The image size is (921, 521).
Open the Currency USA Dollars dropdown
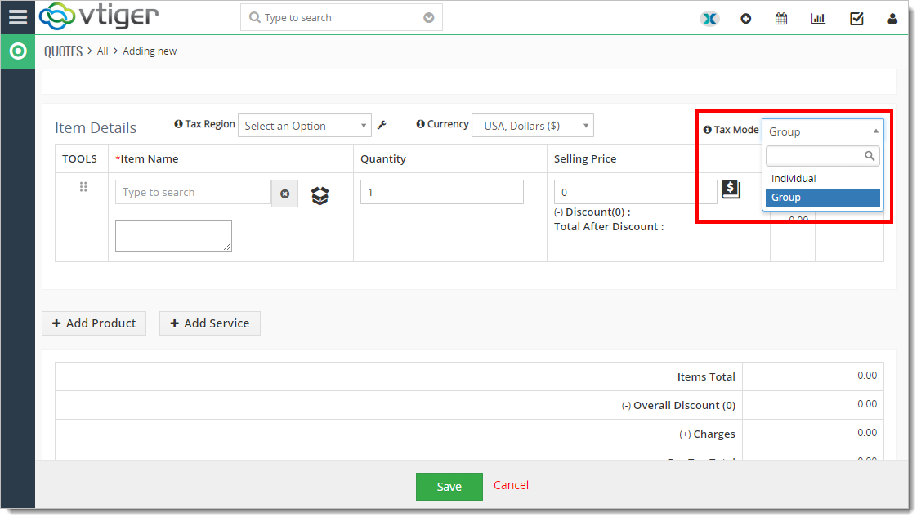tap(533, 126)
